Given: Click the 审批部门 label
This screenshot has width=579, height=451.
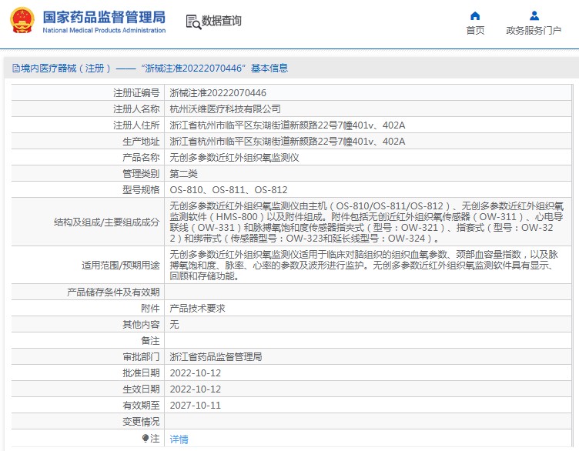Looking at the screenshot, I should pos(141,357).
